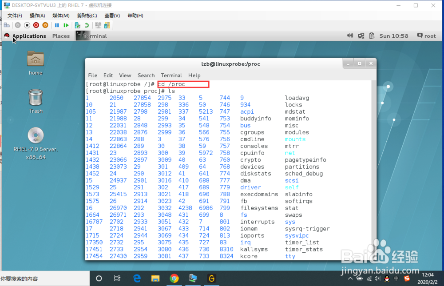
Task: Click the 'meminfo' entry in the listing
Action: [x=297, y=119]
